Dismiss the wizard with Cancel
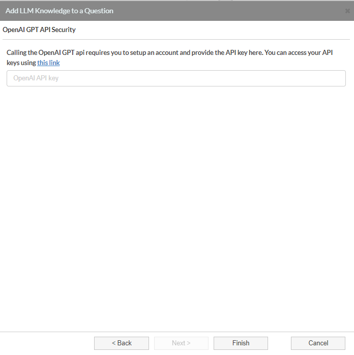 click(x=318, y=343)
